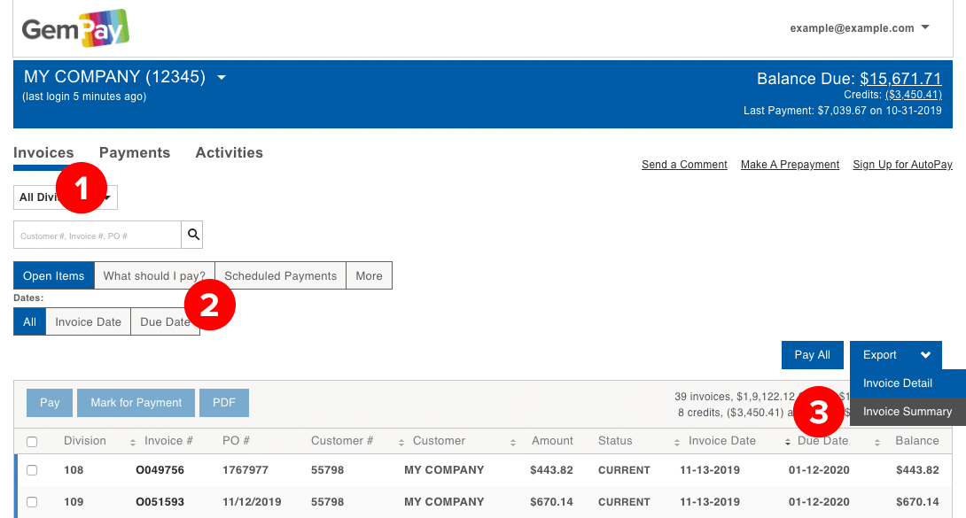Choose Invoice Summary from Export menu
Viewport: 966px width, 518px height.
pyautogui.click(x=907, y=412)
